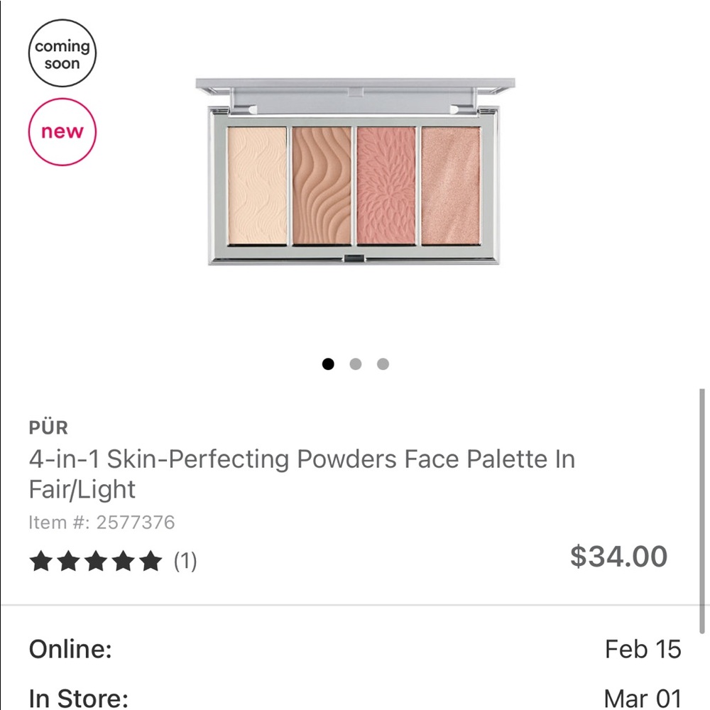
Task: Select the pink 'new' badge icon
Action: coord(62,131)
